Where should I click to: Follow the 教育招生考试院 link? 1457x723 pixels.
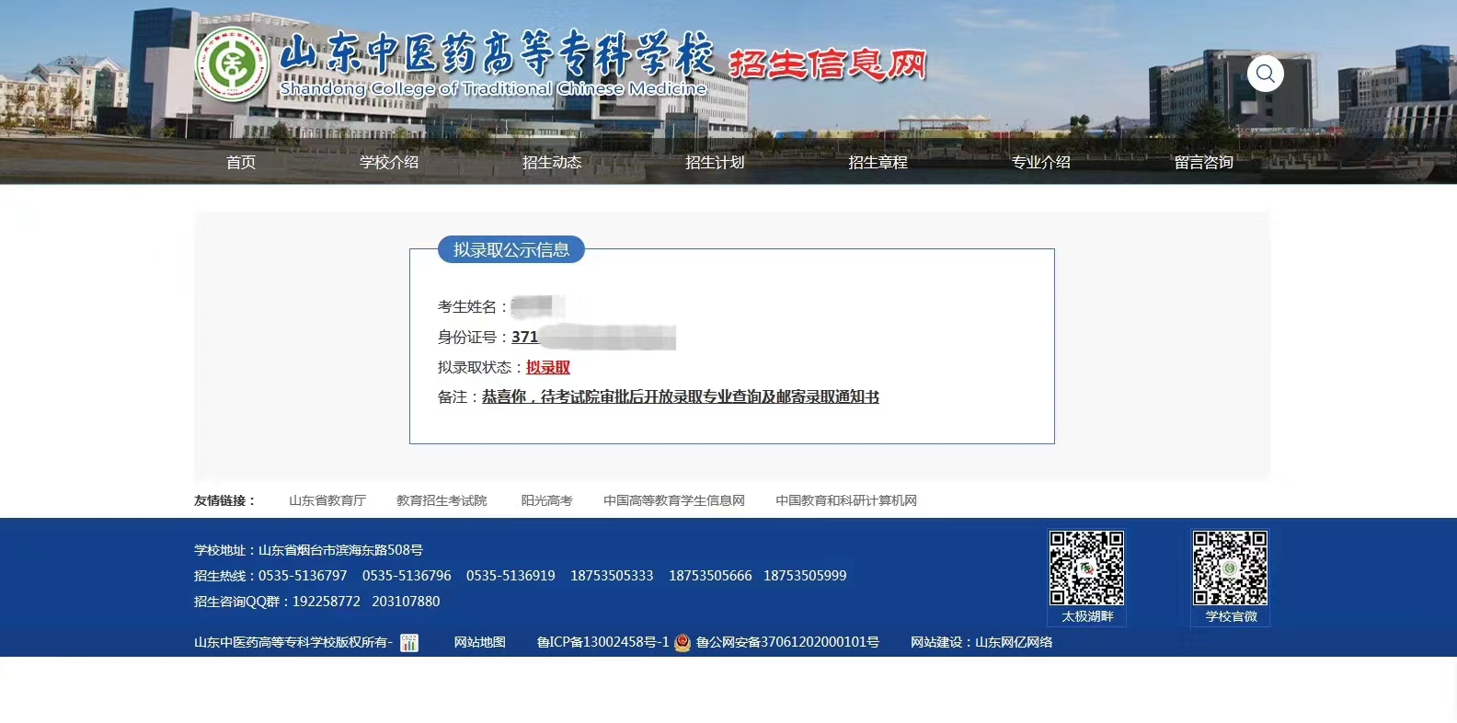point(442,500)
